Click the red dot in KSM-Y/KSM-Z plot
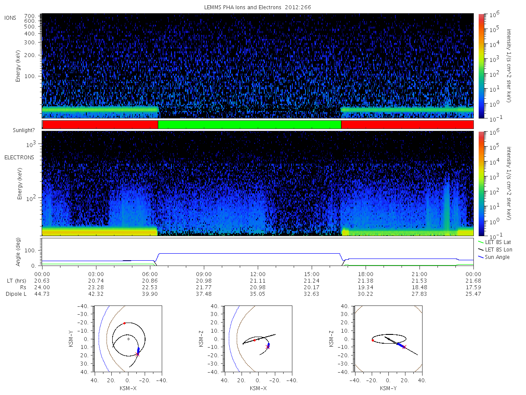This screenshot has width=526, height=395. [x=373, y=340]
